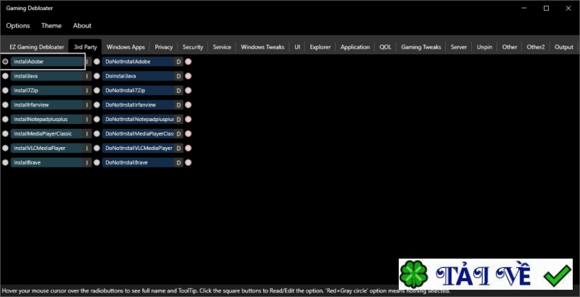
Task: Open the Output tab
Action: pos(564,47)
